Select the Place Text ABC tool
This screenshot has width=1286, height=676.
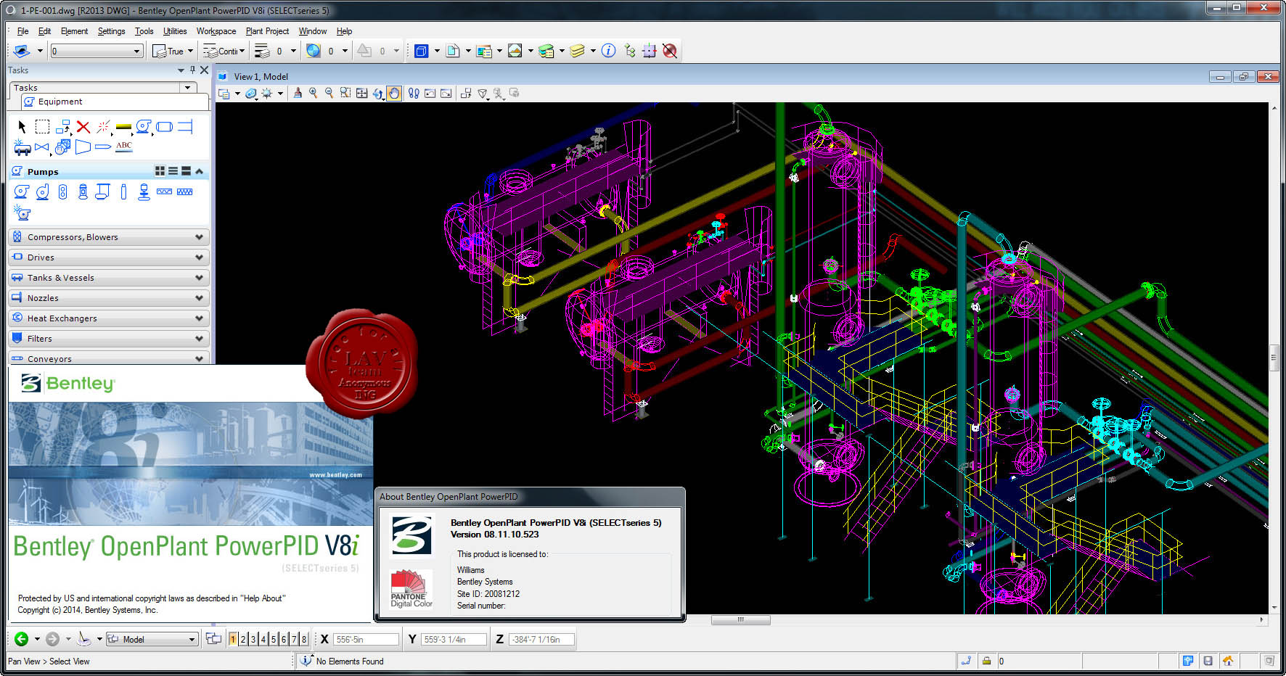(x=124, y=147)
